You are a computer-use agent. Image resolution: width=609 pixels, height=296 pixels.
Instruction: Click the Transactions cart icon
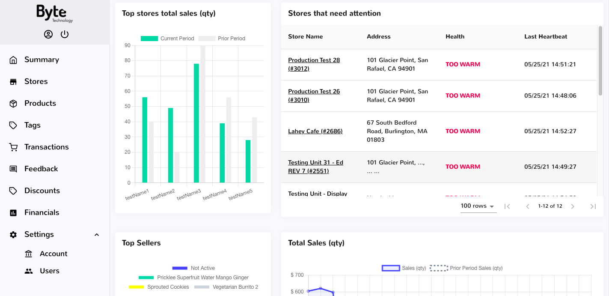coord(13,147)
